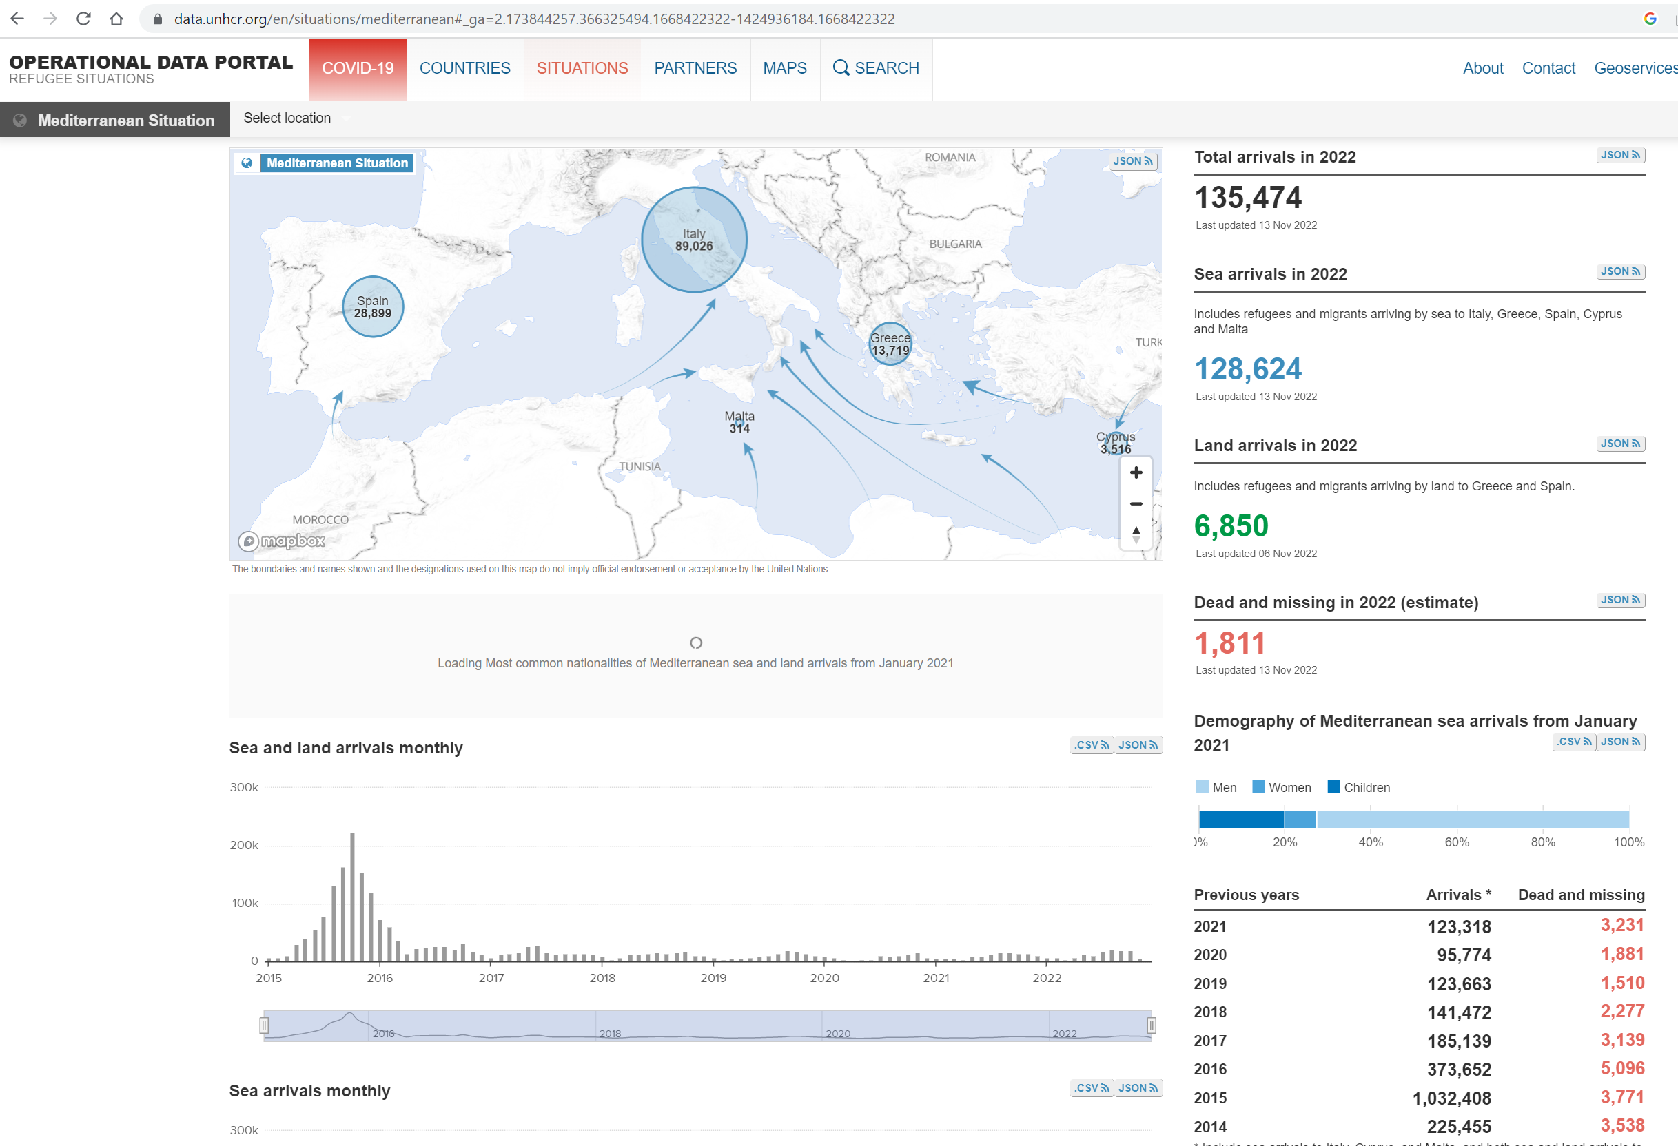This screenshot has height=1146, width=1678.
Task: Open the SITUATIONS menu
Action: (x=582, y=69)
